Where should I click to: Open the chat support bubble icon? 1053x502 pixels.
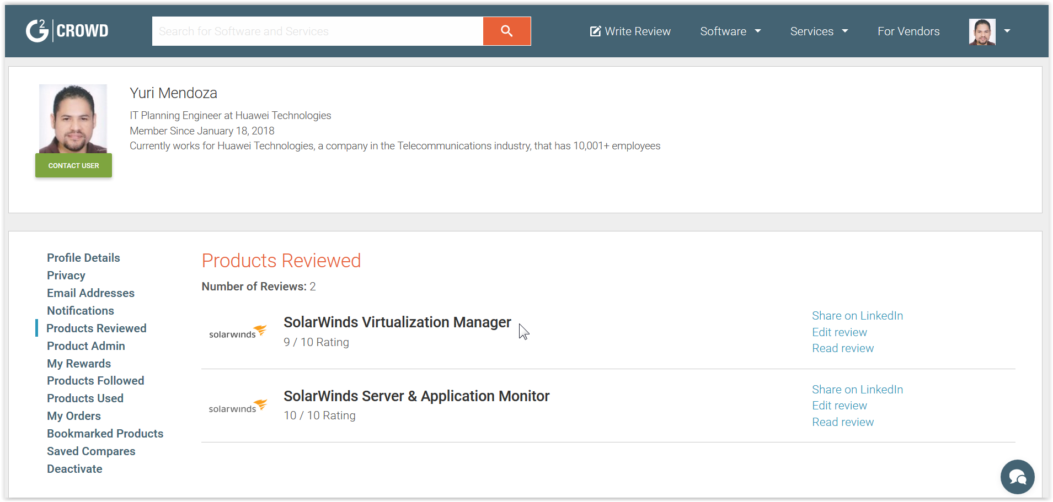click(1017, 477)
